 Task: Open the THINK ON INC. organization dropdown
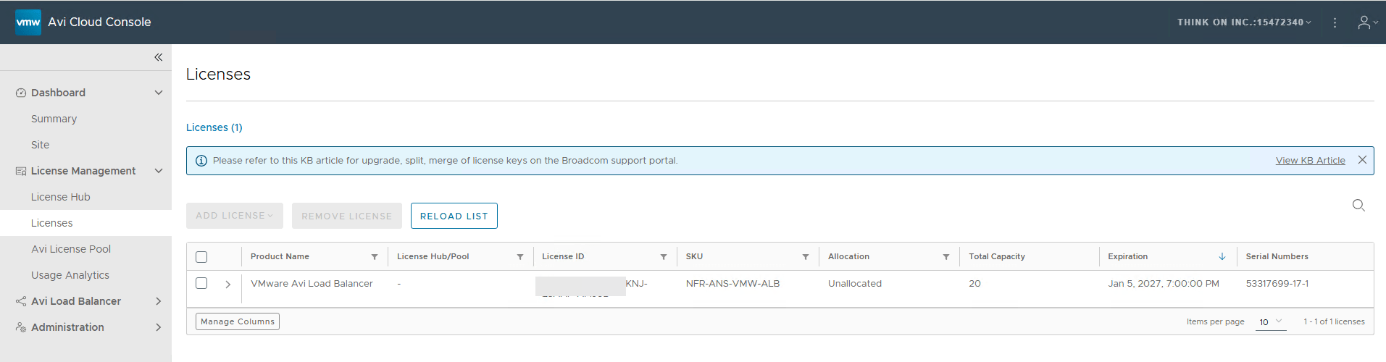tap(1244, 22)
